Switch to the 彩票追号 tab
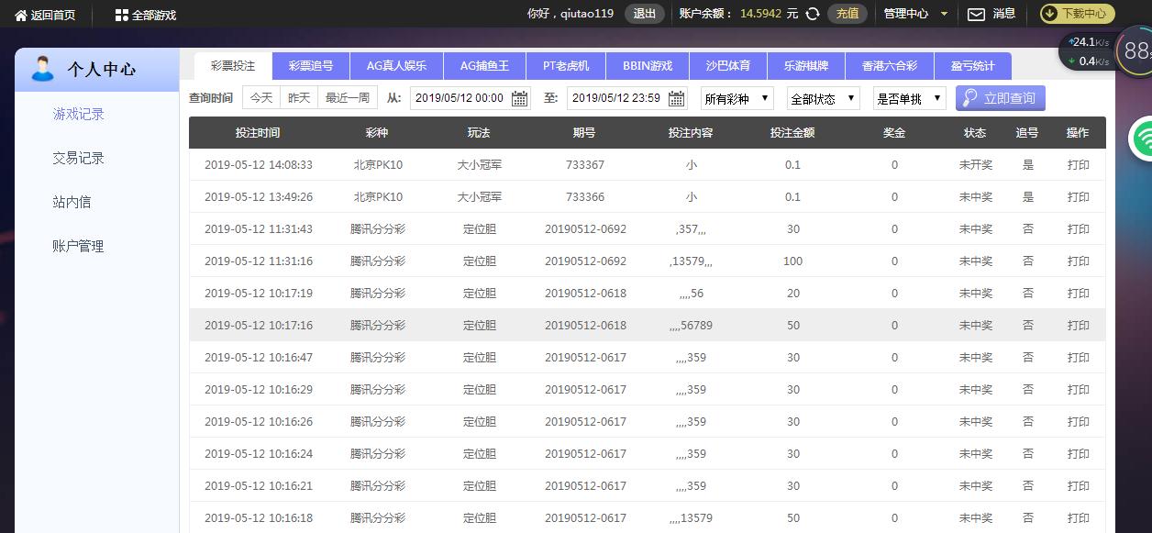 pyautogui.click(x=311, y=66)
